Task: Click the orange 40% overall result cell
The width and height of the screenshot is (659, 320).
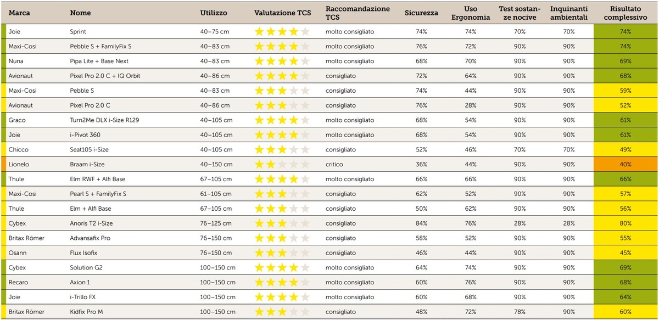Action: (x=625, y=164)
